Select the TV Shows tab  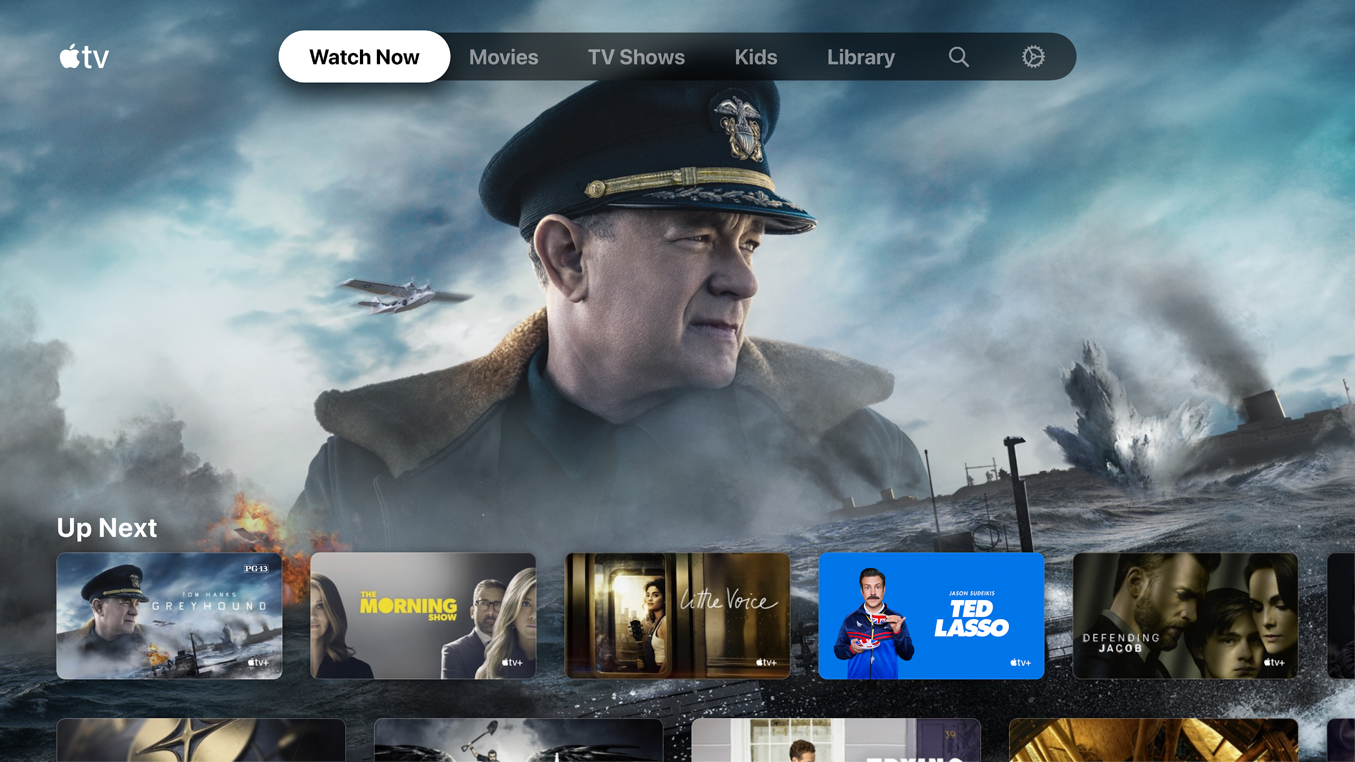[x=636, y=56]
